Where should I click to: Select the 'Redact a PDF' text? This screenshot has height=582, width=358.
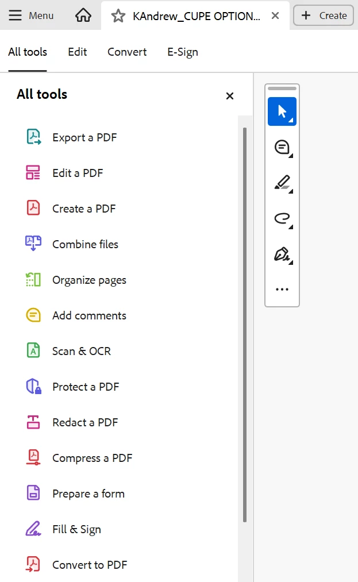[x=85, y=422]
